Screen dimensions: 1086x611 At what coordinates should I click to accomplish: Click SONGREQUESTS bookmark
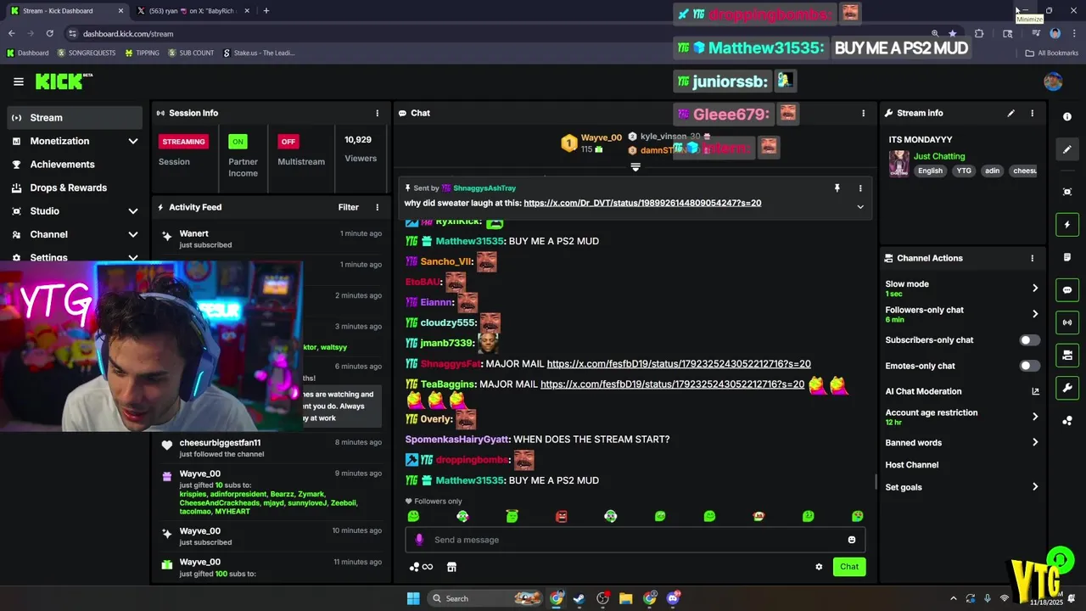point(86,53)
